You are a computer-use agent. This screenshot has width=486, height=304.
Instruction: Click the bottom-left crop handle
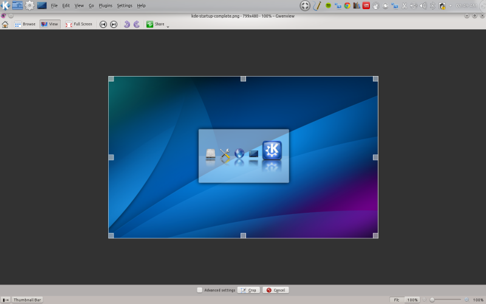click(x=111, y=235)
